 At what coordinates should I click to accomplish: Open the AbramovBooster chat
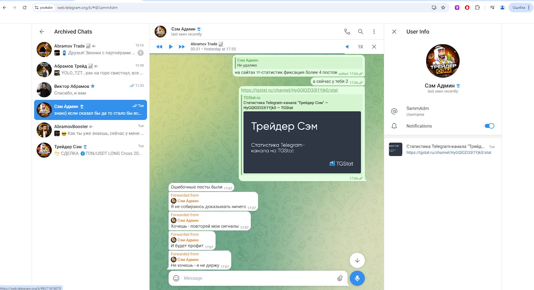(x=90, y=130)
